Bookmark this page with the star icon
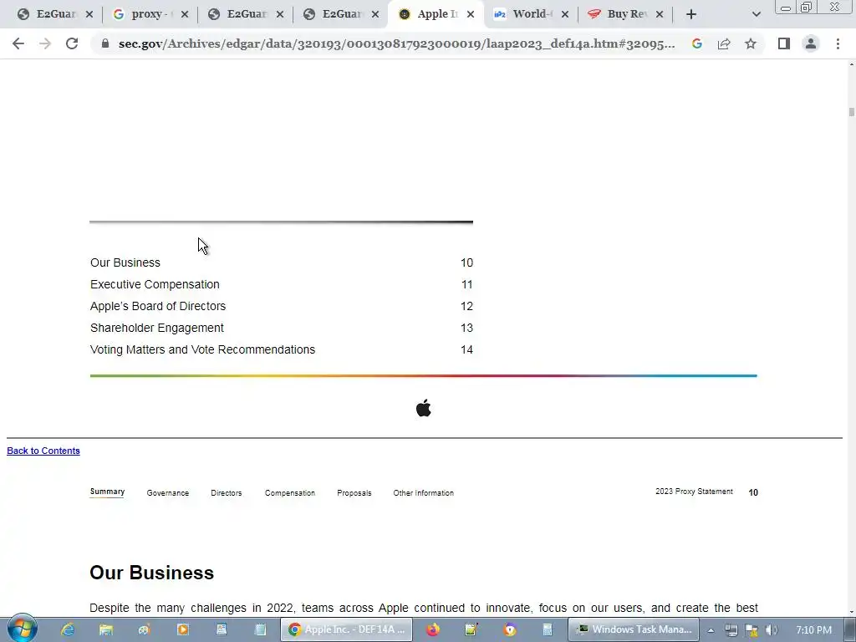This screenshot has width=856, height=642. (x=751, y=43)
